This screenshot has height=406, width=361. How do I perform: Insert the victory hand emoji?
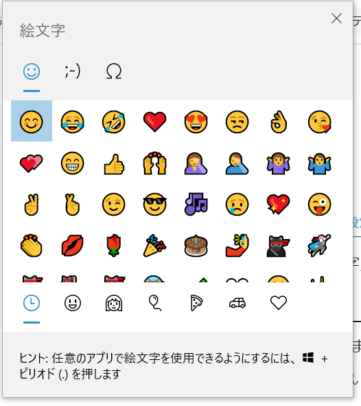point(32,204)
